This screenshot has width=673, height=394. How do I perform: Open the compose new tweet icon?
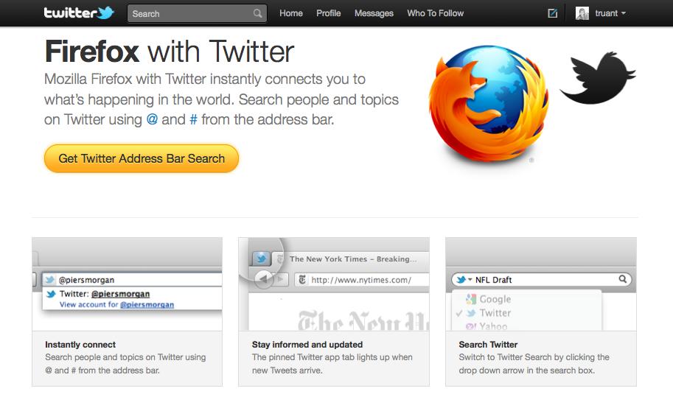point(553,13)
